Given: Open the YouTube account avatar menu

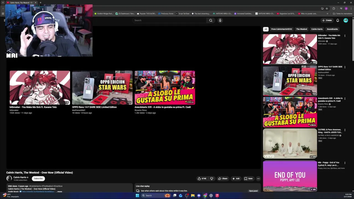Looking at the screenshot, I should 346,20.
